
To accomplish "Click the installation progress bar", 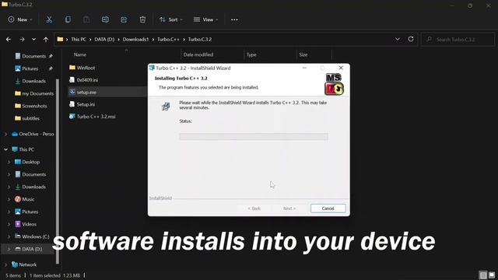I will 254,137.
